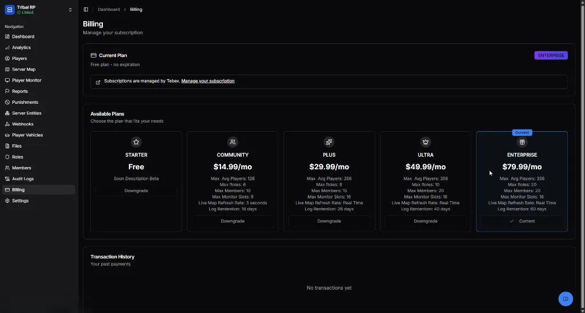
Task: Click the $79.99/mo Enterprise price
Action: click(x=522, y=166)
